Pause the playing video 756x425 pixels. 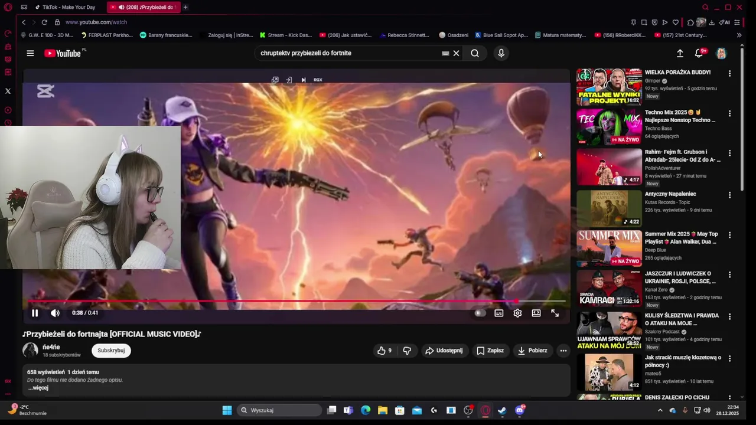point(35,313)
